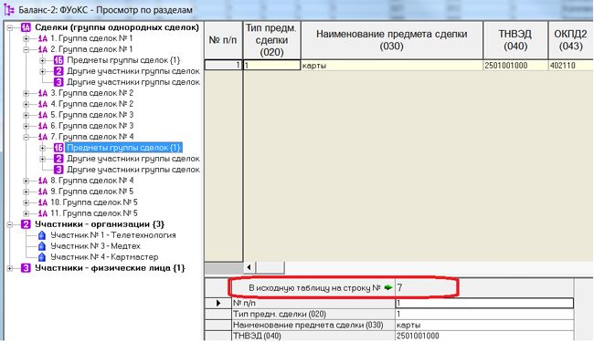This screenshot has width=594, height=342.
Task: Click the purple 3 icon under group 7
Action: (58, 170)
